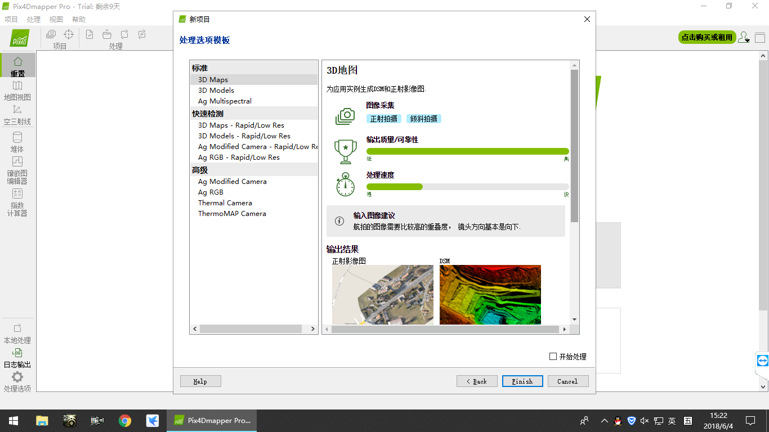Image resolution: width=769 pixels, height=432 pixels.
Task: Click the 点击购买或租用 buy or rent button
Action: tap(707, 37)
